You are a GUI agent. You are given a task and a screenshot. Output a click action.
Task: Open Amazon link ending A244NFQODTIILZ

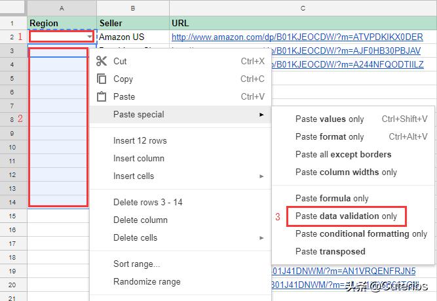click(347, 64)
